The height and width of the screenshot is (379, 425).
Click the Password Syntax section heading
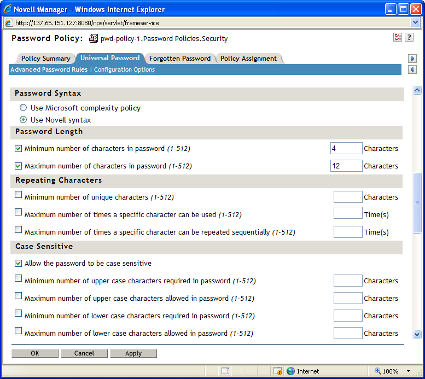click(x=48, y=93)
